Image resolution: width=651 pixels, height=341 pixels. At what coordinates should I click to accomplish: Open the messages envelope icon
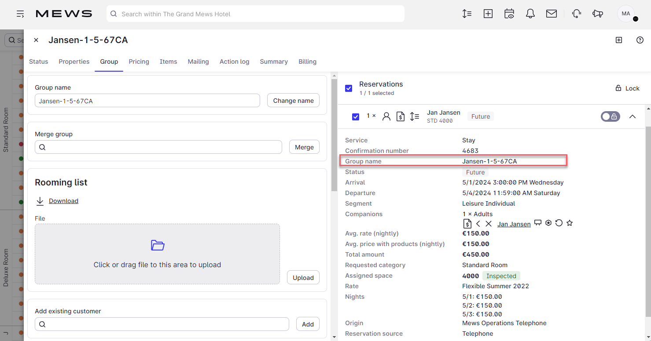pos(552,14)
